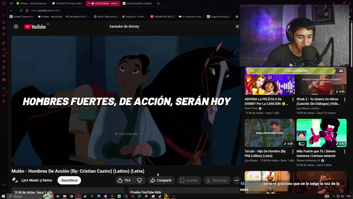The height and width of the screenshot is (199, 353).
Task: Open Google Chrome from the taskbar
Action: [71, 196]
